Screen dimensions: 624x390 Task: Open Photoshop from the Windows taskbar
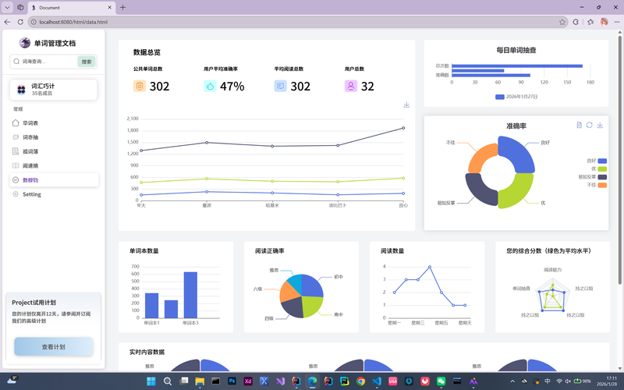[232, 381]
